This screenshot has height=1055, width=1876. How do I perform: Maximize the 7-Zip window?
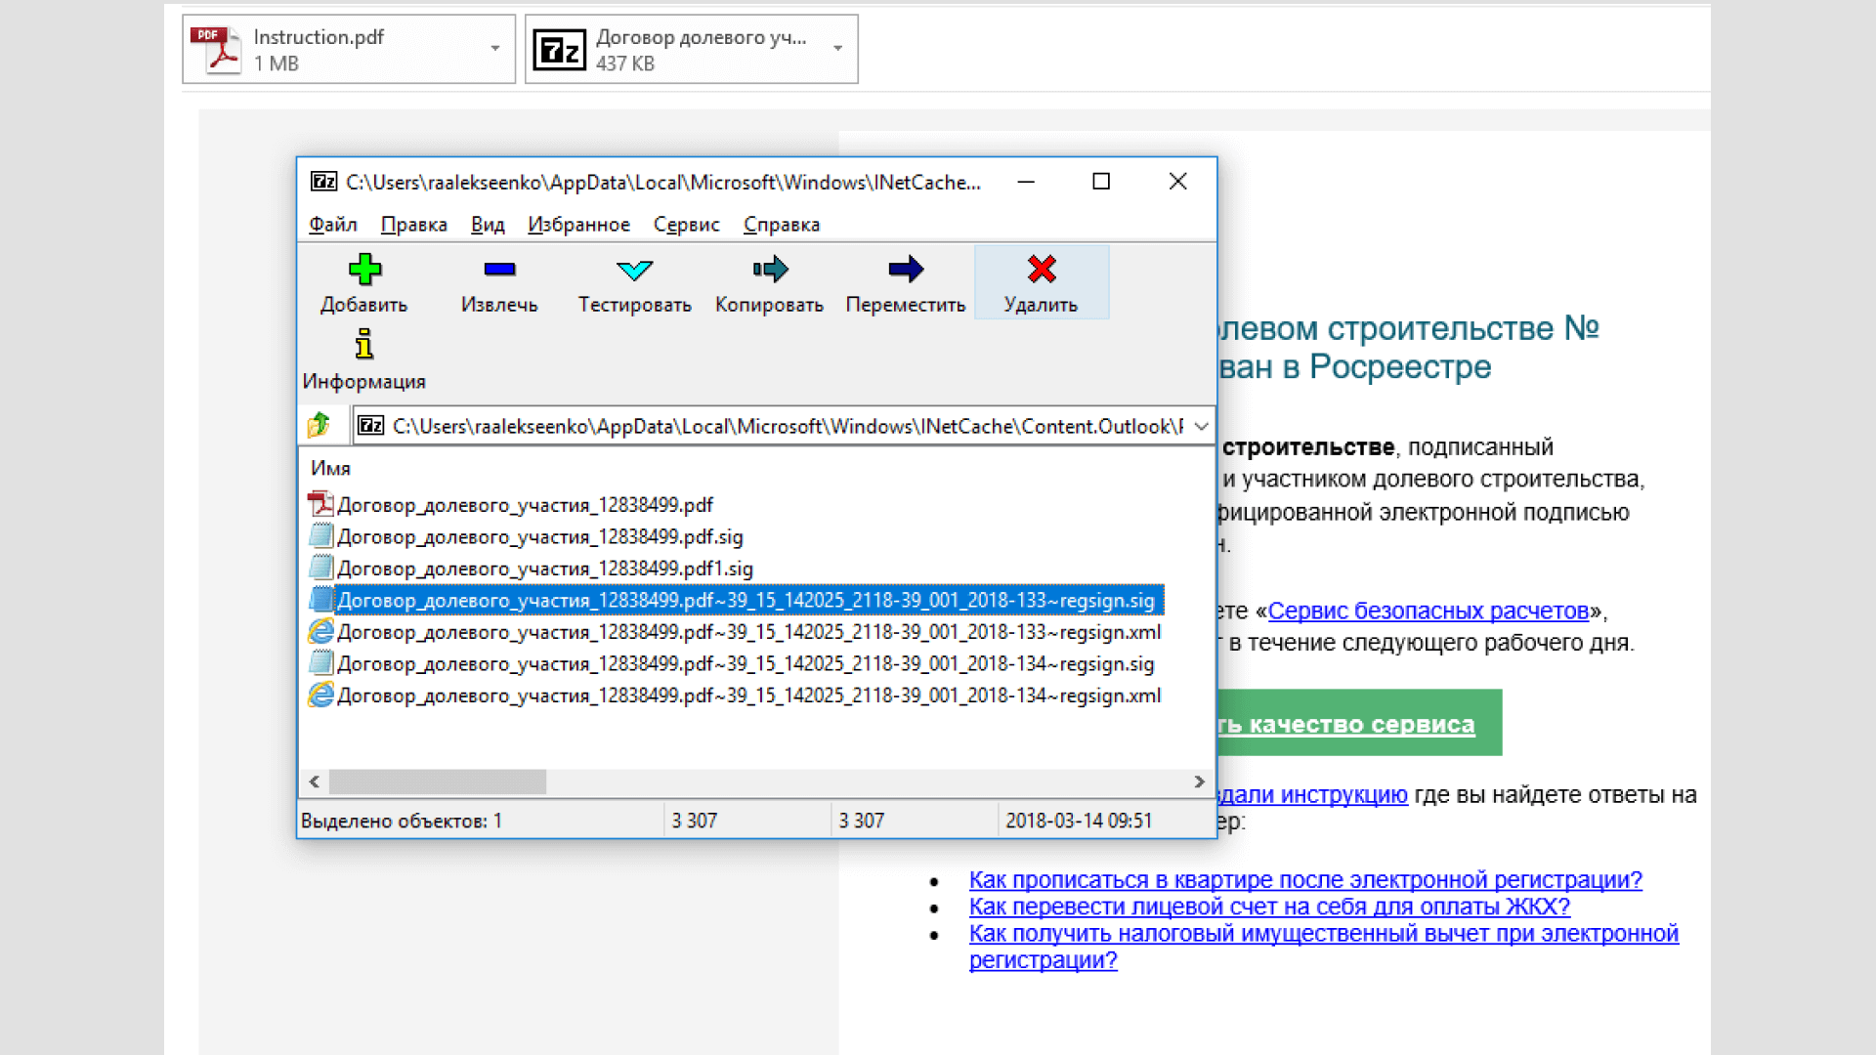pyautogui.click(x=1101, y=182)
